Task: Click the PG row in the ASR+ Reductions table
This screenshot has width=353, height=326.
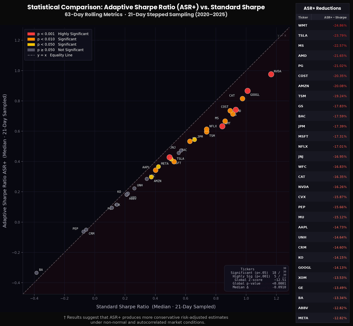Action: point(322,66)
